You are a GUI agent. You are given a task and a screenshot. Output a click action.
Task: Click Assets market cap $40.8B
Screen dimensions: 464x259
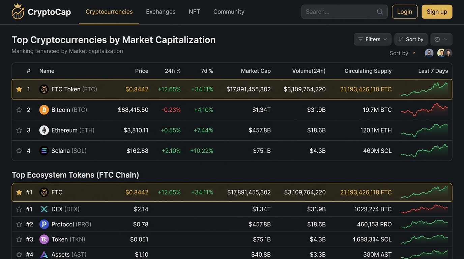(x=261, y=255)
